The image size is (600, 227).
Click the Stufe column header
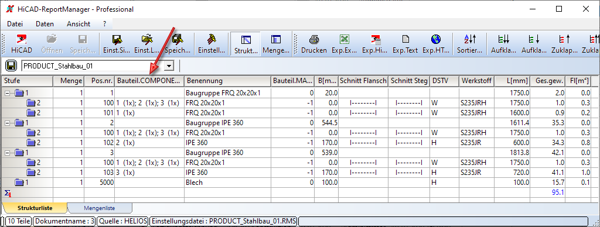pyautogui.click(x=27, y=81)
